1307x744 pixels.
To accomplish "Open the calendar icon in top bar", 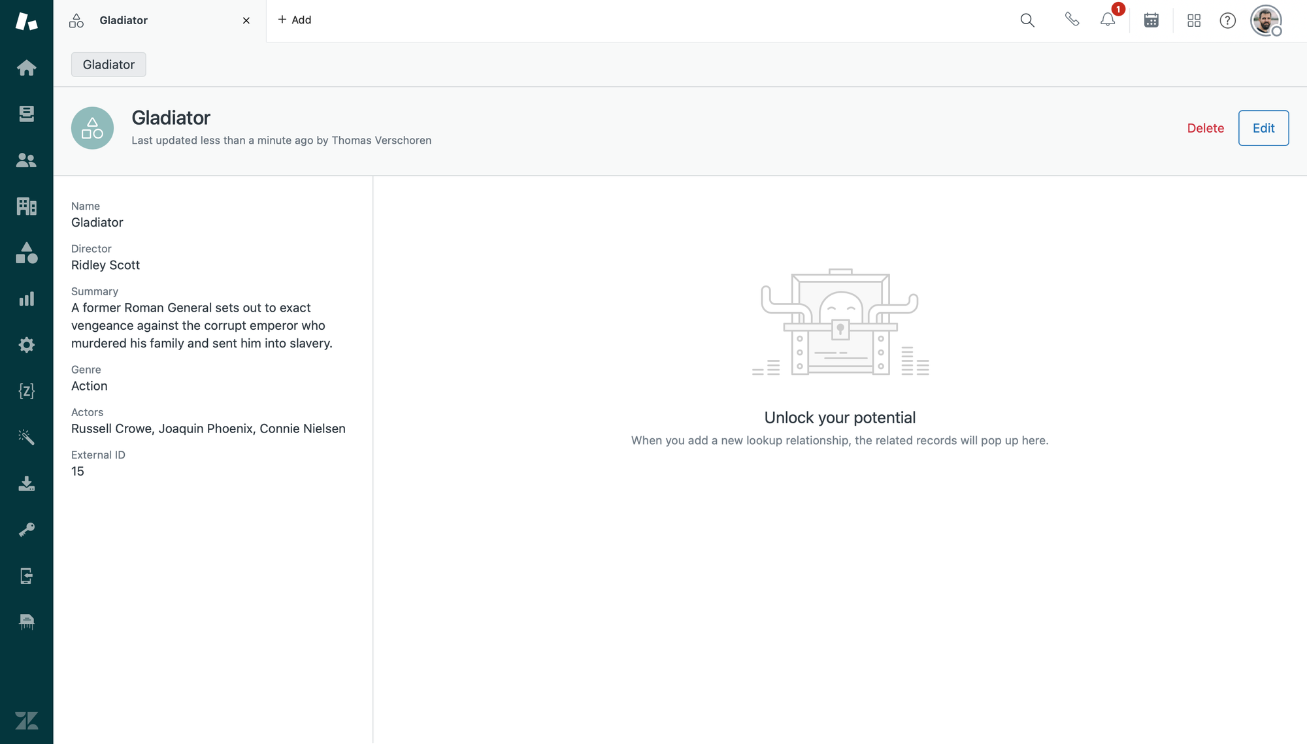I will [1151, 20].
